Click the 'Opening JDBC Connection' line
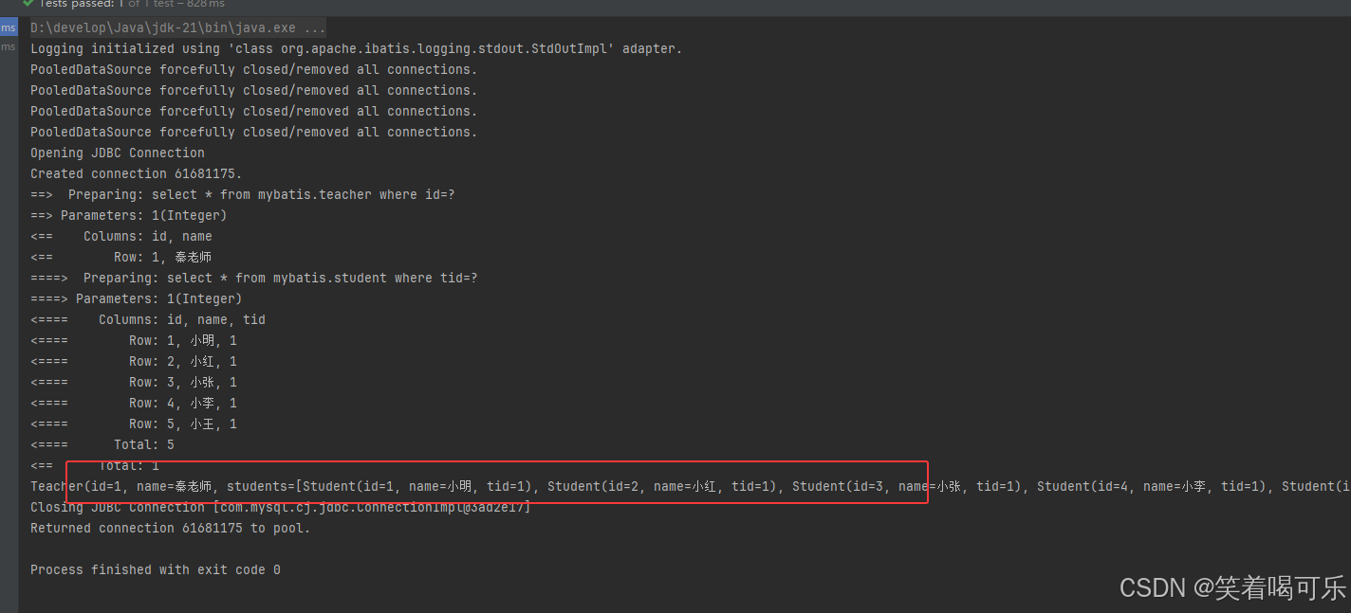This screenshot has height=613, width=1351. tap(118, 153)
